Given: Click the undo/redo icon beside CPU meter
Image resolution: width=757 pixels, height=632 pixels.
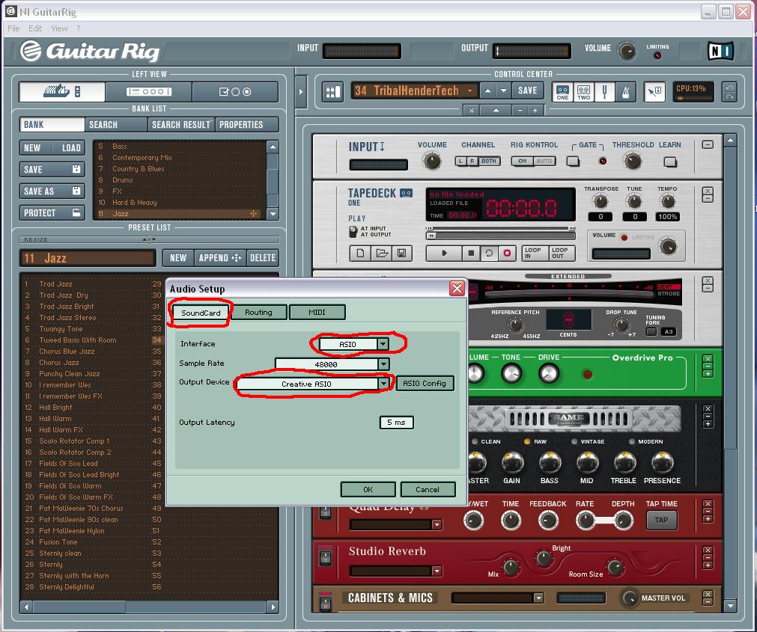Looking at the screenshot, I should point(729,91).
